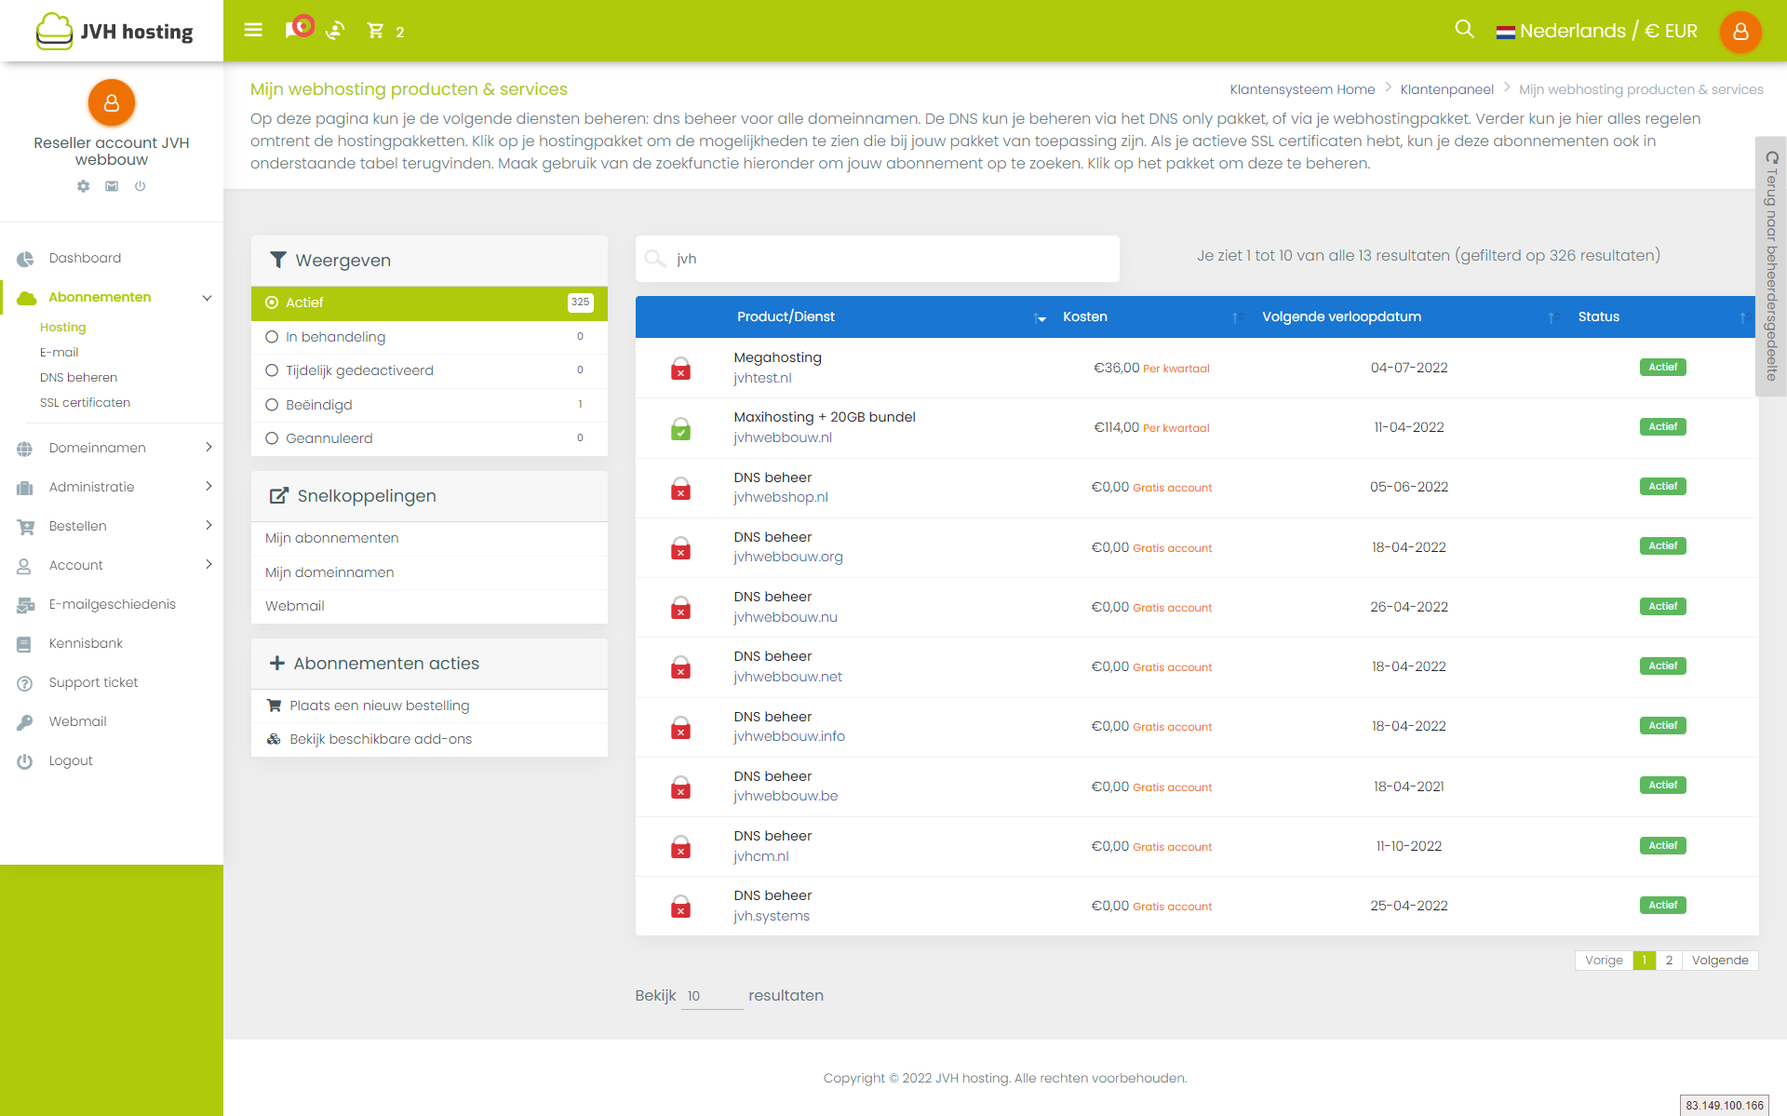The width and height of the screenshot is (1787, 1116).
Task: Open Support ticket from the sidebar
Action: [x=93, y=682]
